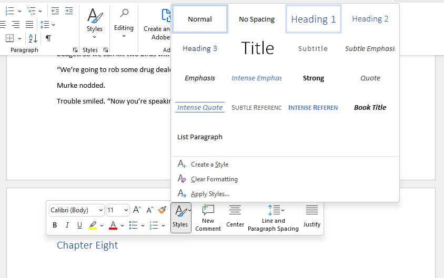This screenshot has height=278, width=444.
Task: Choose Clear Formatting menu item
Action: point(285,179)
